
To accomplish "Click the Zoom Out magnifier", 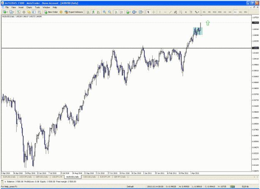I will point(109,12).
